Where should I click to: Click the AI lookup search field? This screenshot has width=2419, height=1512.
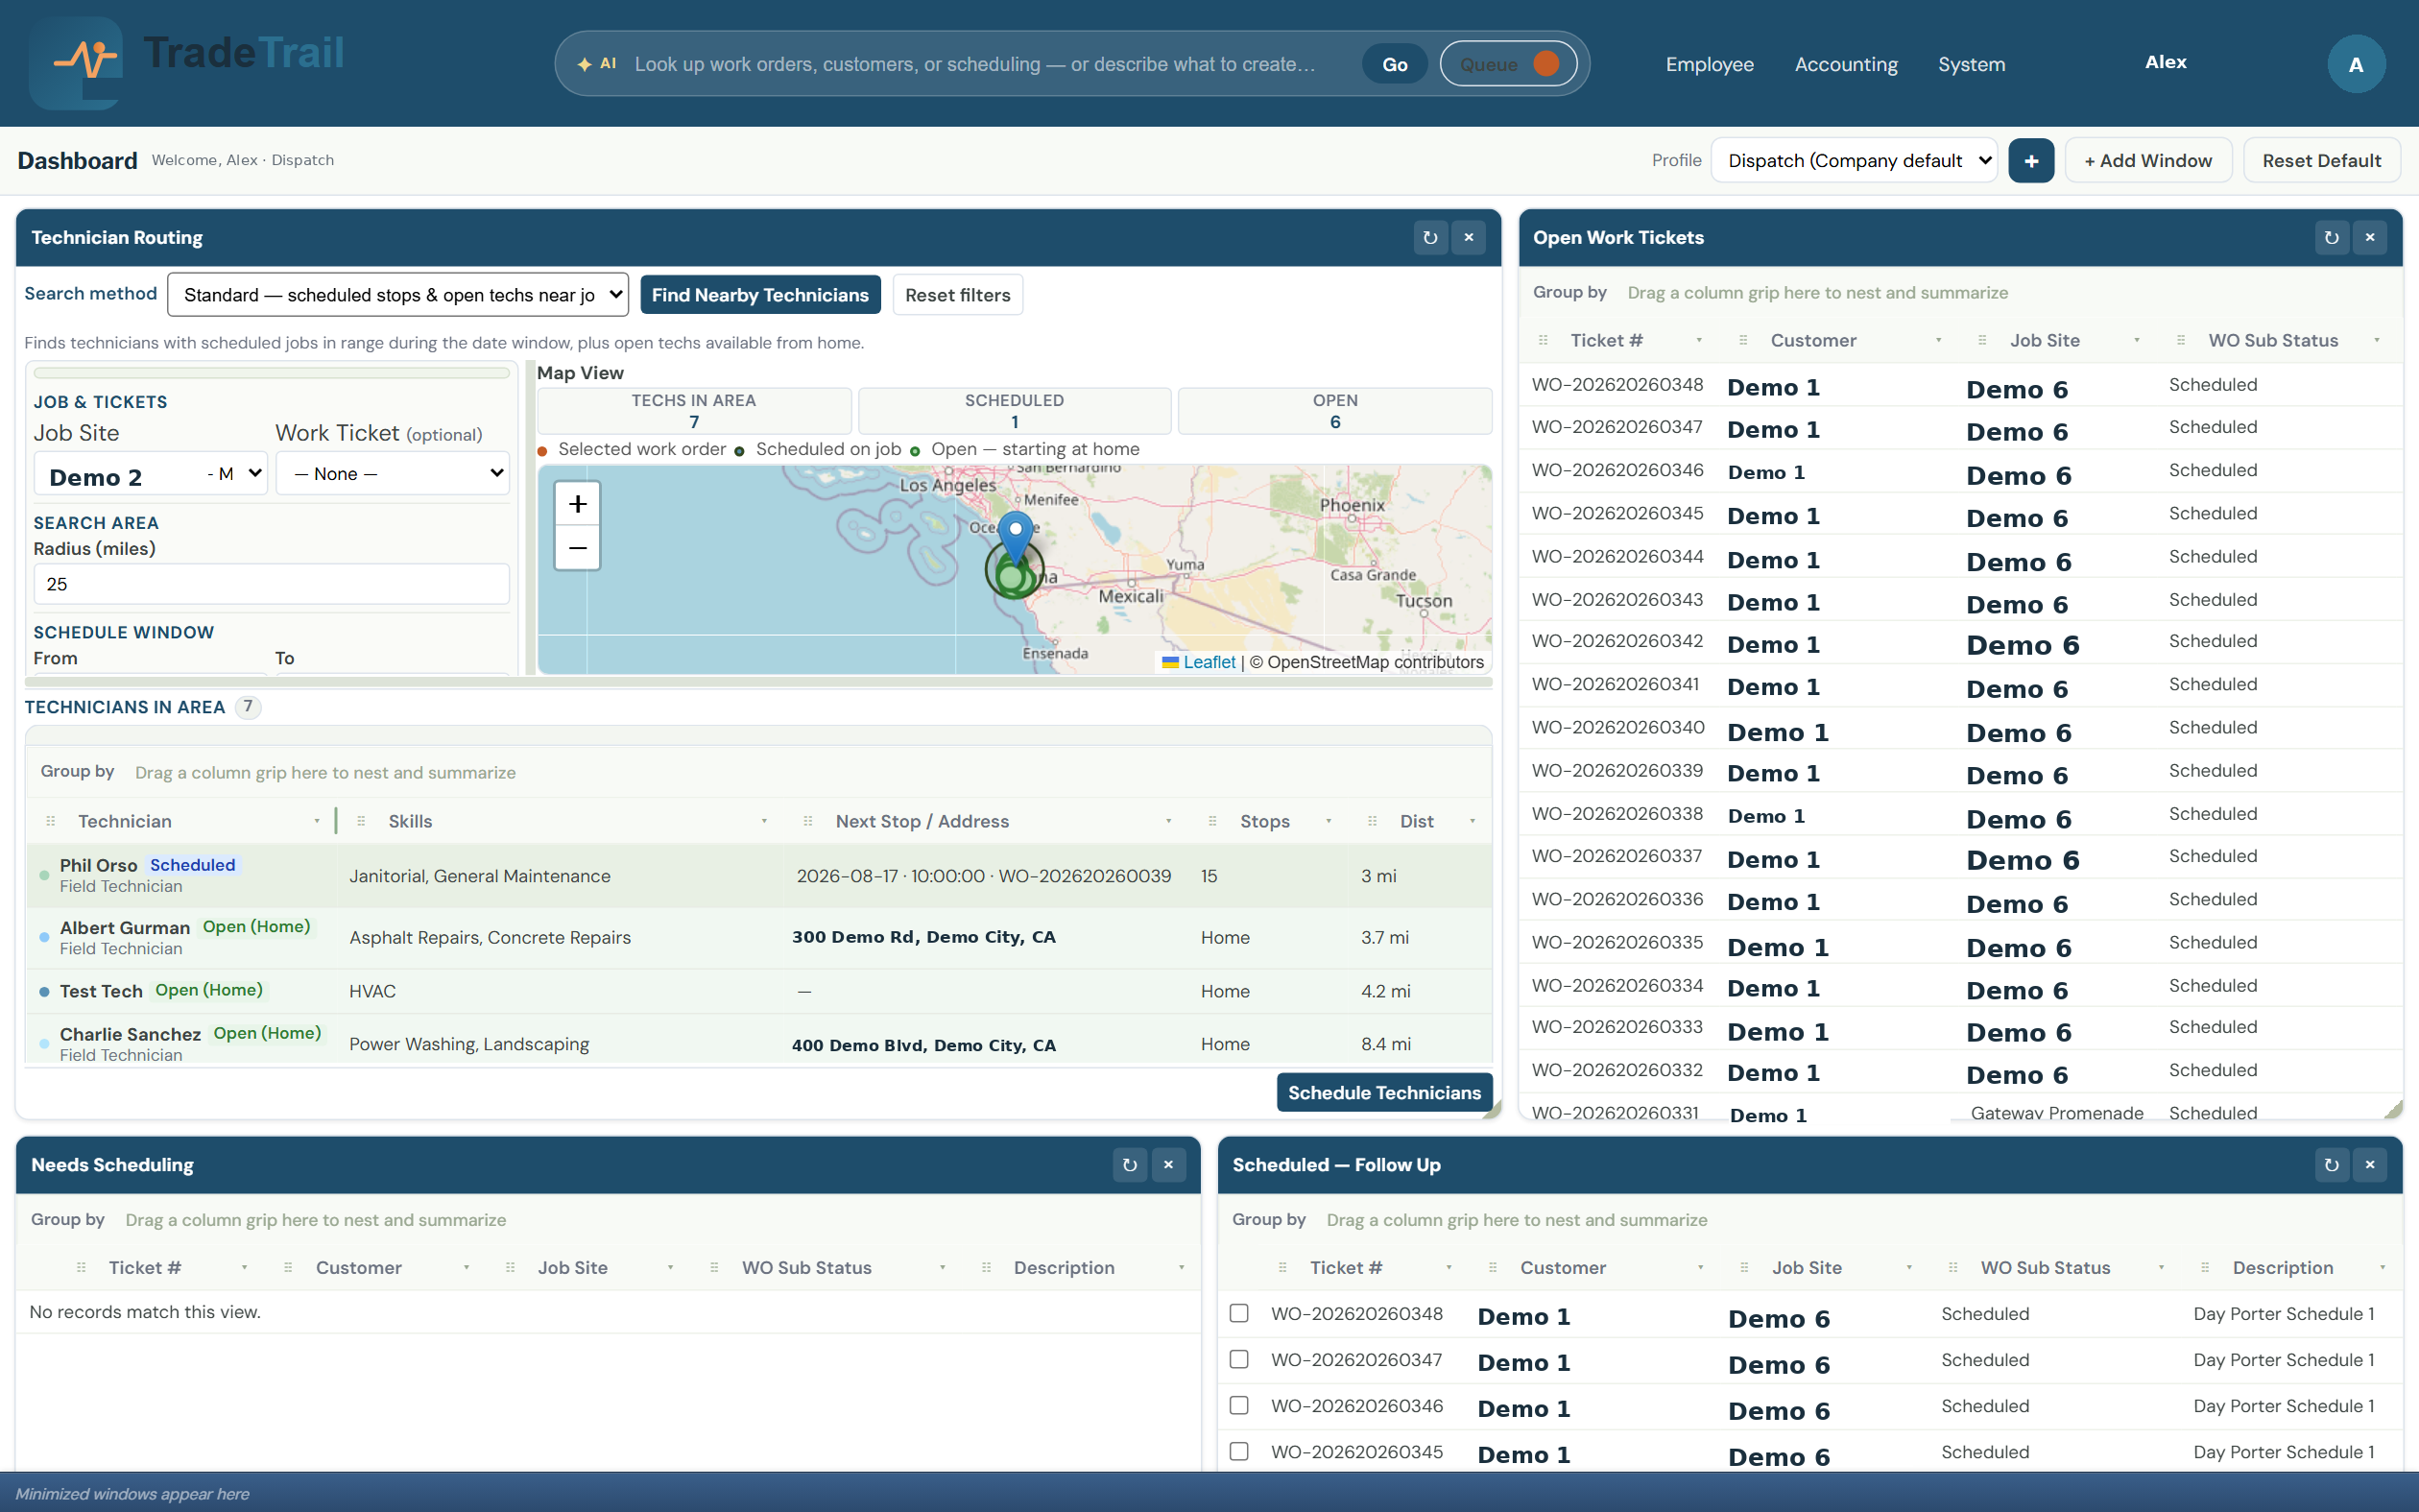pos(974,64)
